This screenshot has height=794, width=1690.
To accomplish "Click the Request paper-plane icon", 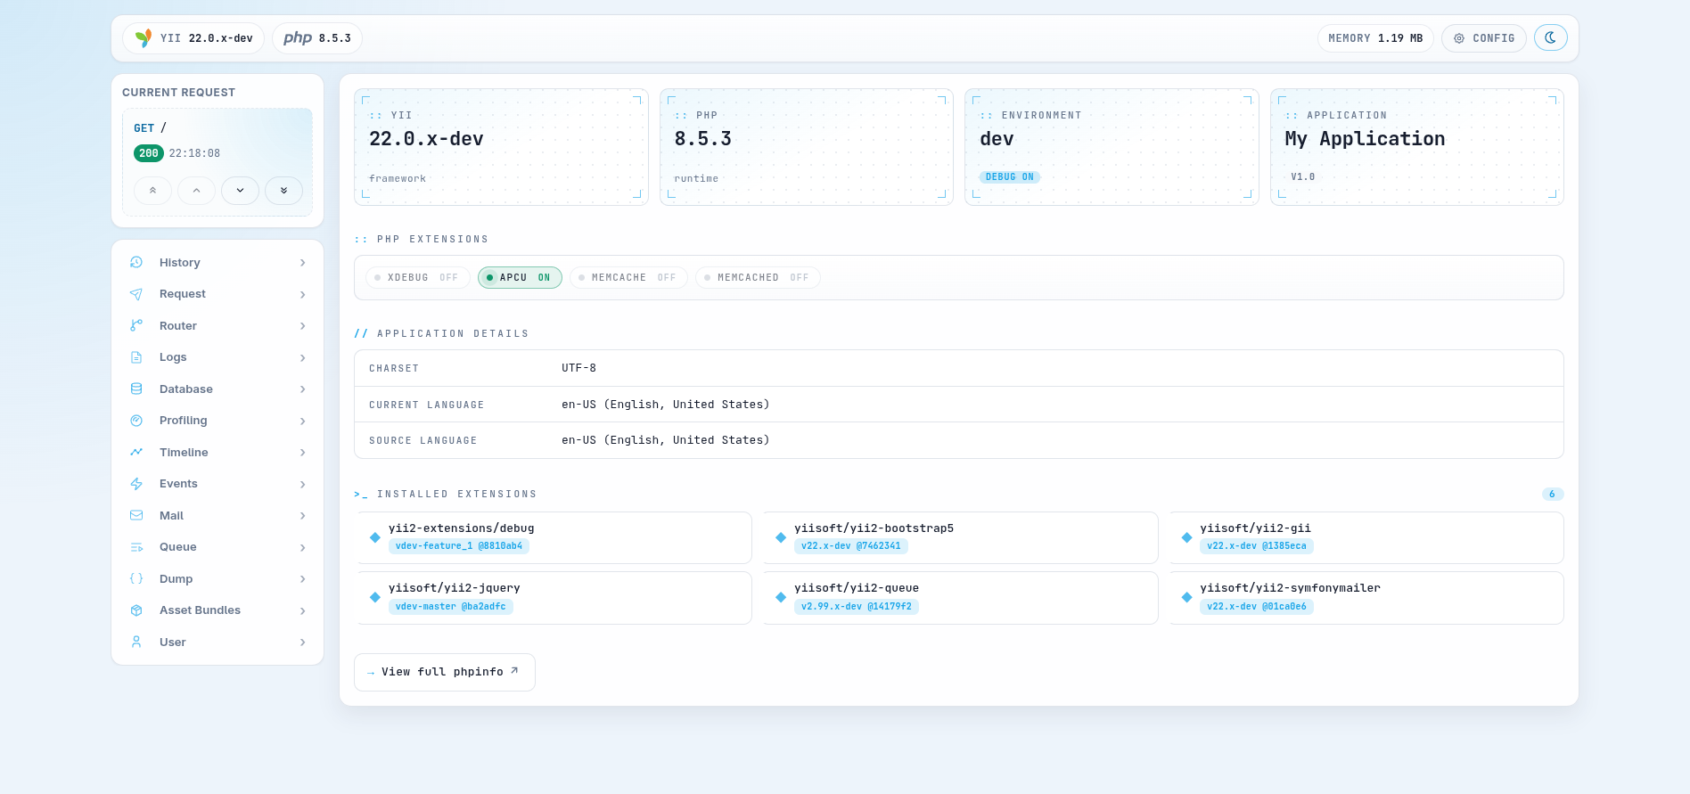I will tap(136, 294).
